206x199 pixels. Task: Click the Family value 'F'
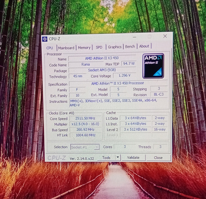[x=77, y=90]
